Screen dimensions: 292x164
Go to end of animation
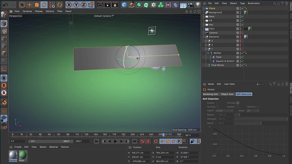tap(134, 142)
